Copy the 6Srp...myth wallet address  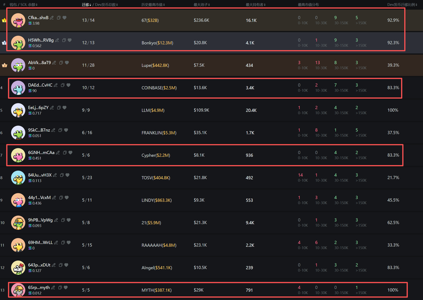pos(60,288)
